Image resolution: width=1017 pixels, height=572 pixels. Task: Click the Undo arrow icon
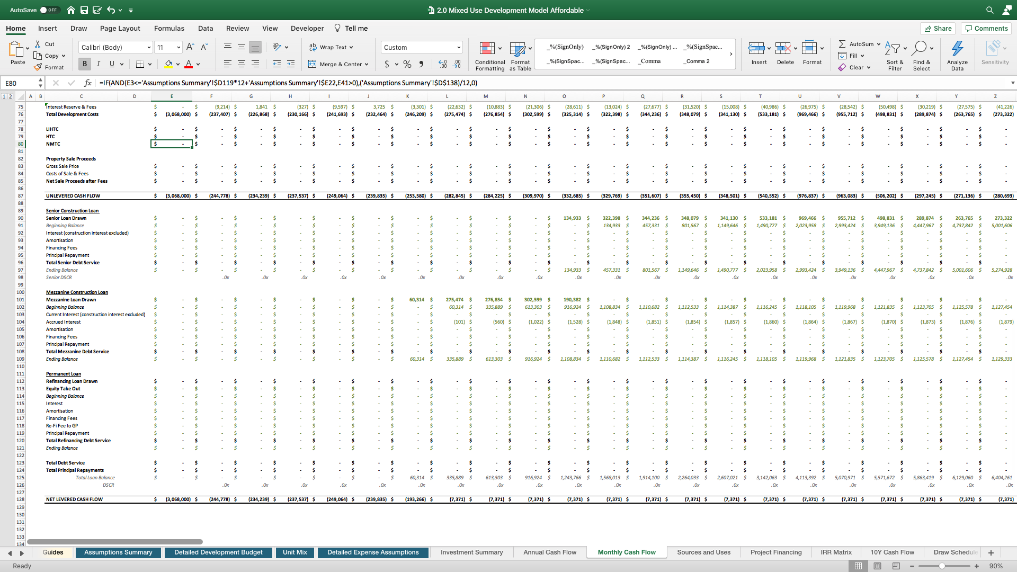[111, 10]
